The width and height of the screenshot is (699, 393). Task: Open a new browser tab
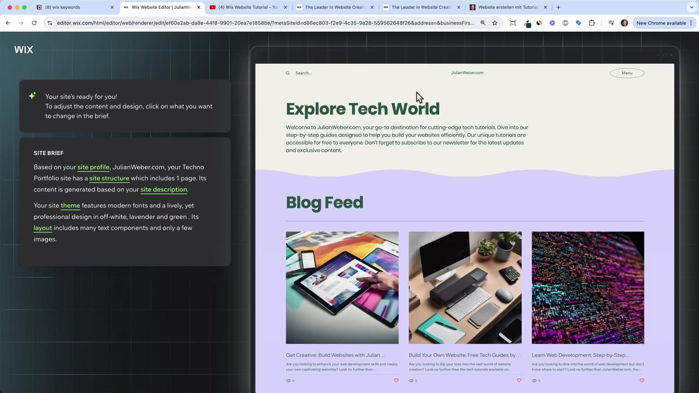(558, 7)
